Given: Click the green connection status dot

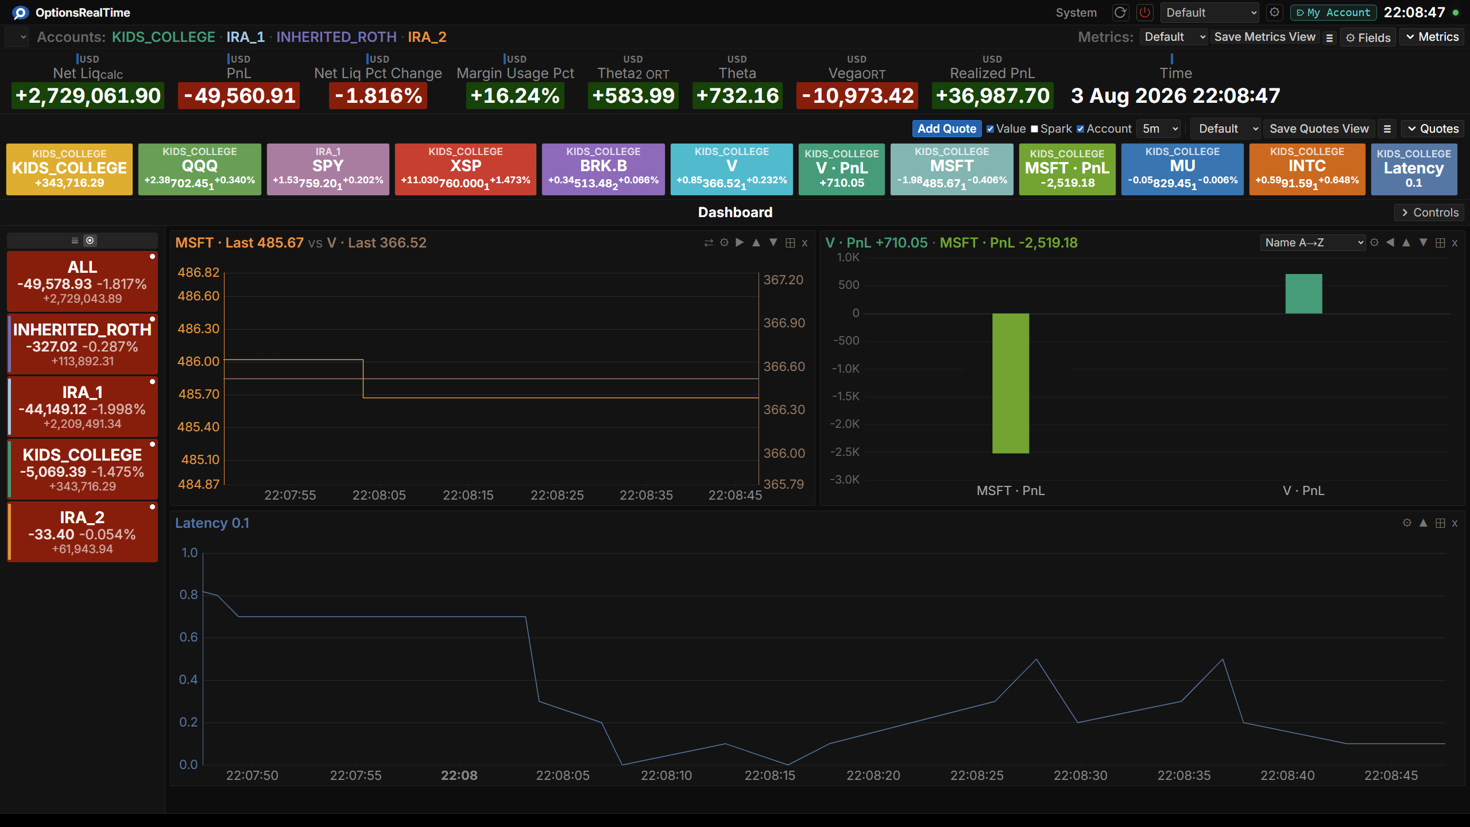Looking at the screenshot, I should pyautogui.click(x=1456, y=13).
